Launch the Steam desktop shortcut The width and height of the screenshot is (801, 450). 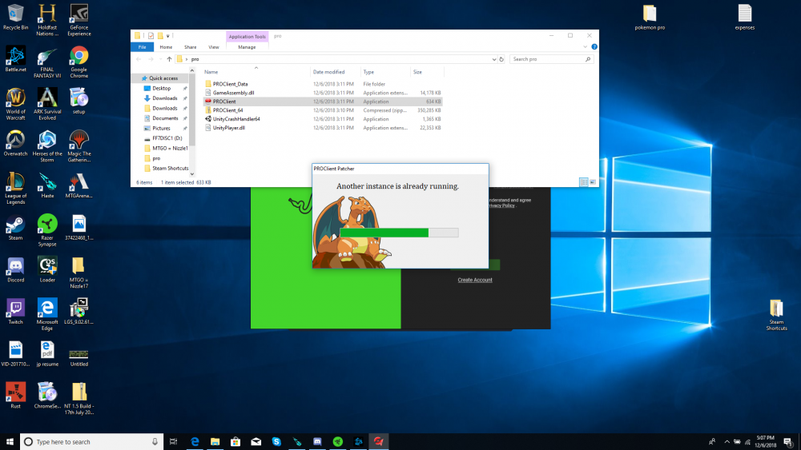point(15,226)
